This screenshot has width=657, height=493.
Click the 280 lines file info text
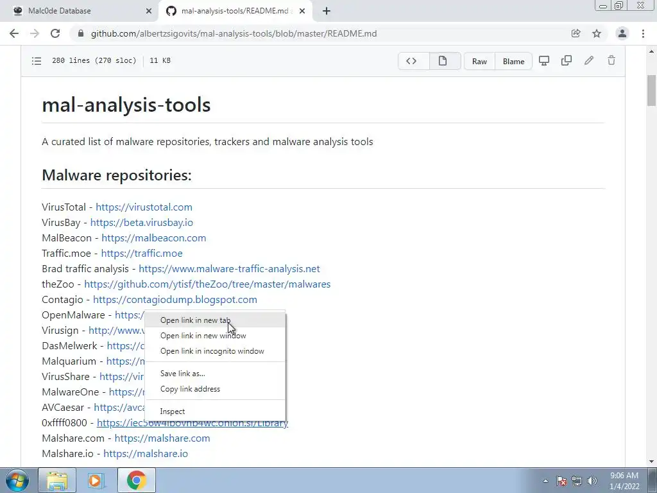[x=94, y=61]
